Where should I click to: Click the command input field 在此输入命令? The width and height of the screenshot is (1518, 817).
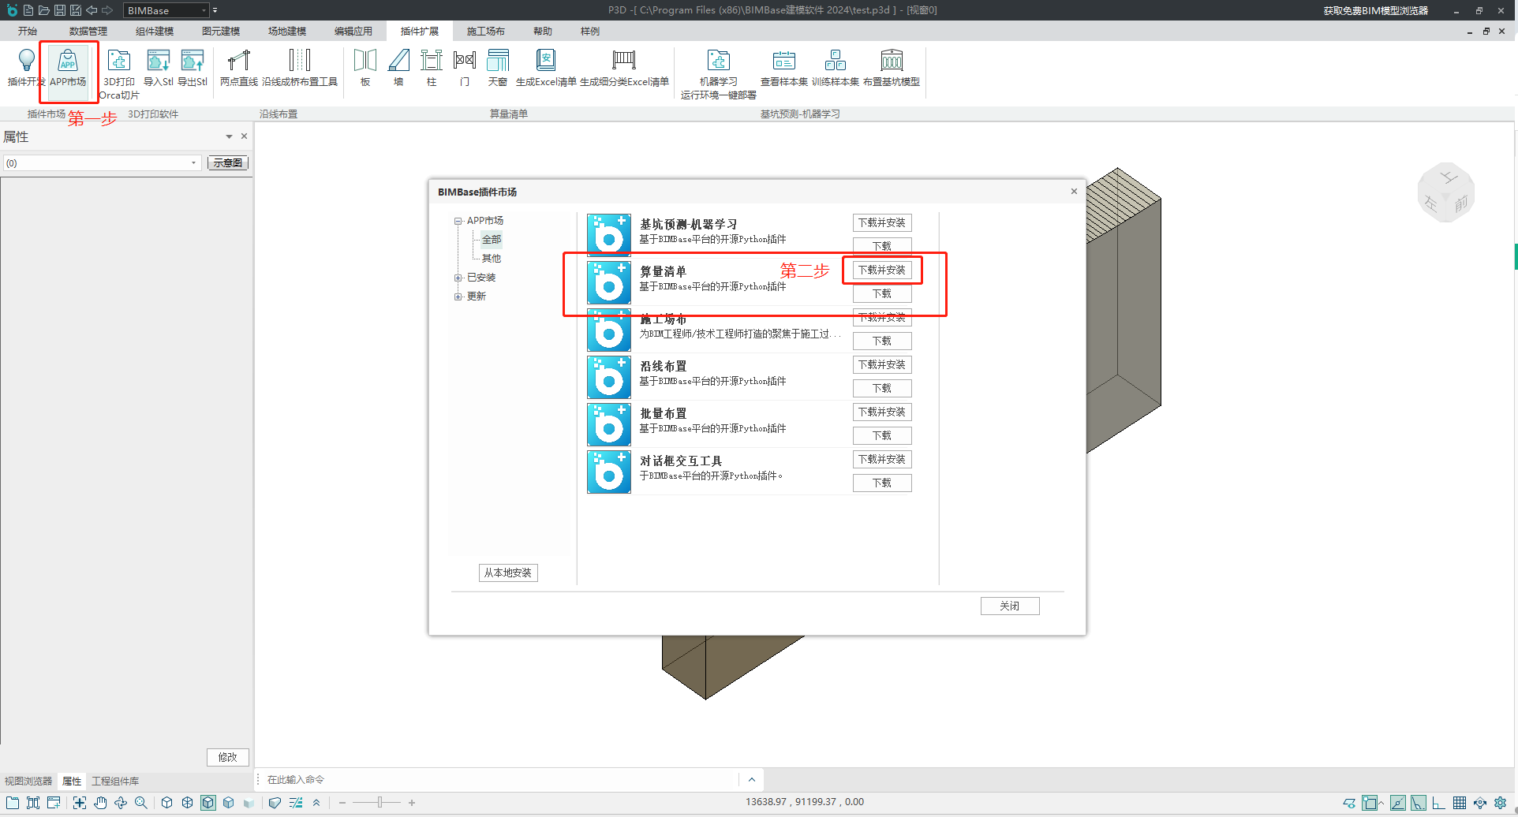[497, 780]
